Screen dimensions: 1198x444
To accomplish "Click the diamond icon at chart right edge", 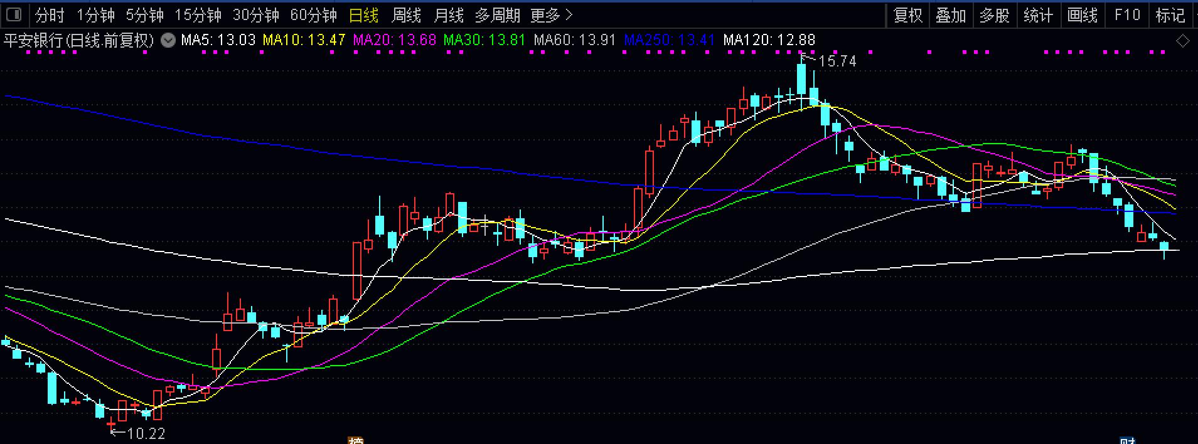I will pyautogui.click(x=1182, y=41).
